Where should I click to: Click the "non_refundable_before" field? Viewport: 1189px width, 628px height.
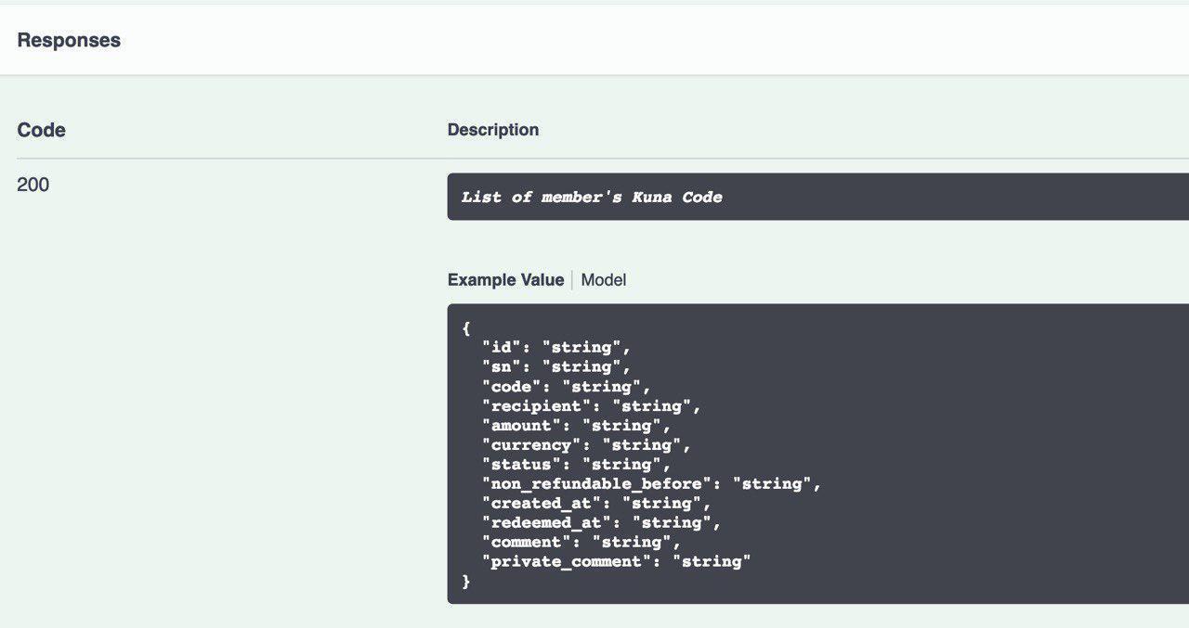[x=651, y=484]
